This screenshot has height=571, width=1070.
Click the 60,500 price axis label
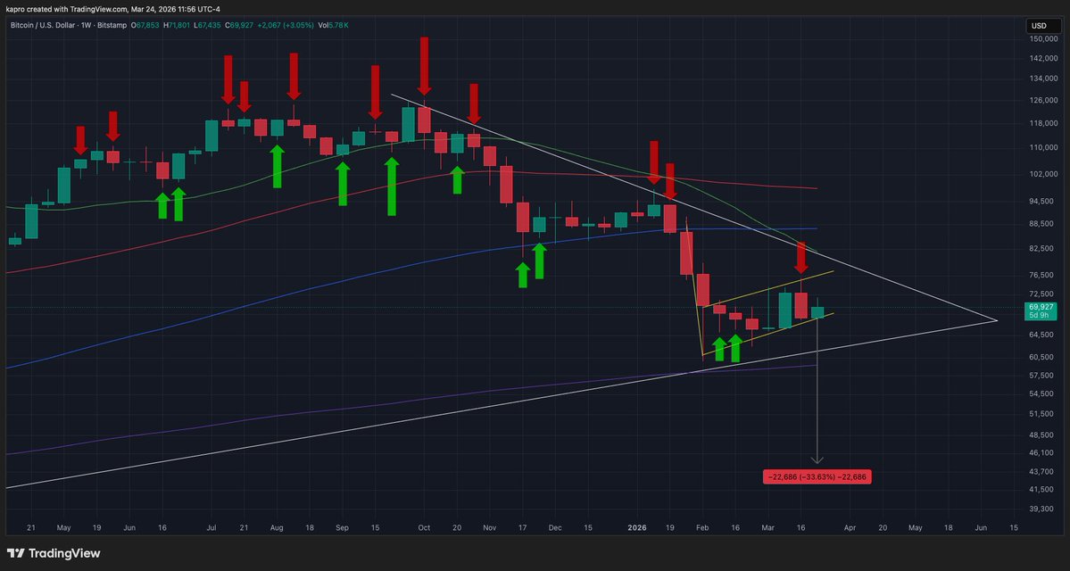[1043, 357]
